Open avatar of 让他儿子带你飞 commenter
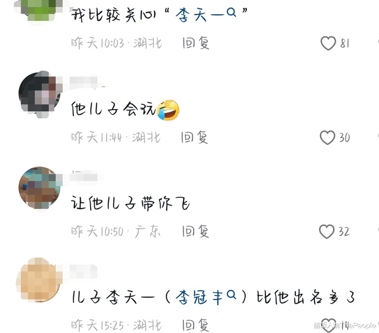The width and height of the screenshot is (379, 333). click(x=40, y=187)
